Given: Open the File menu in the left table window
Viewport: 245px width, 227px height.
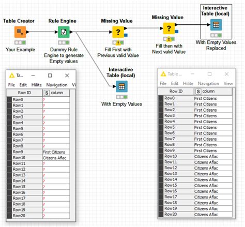Looking at the screenshot, I should click(11, 85).
